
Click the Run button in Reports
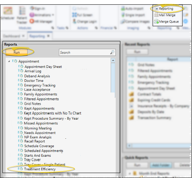[x=16, y=52]
